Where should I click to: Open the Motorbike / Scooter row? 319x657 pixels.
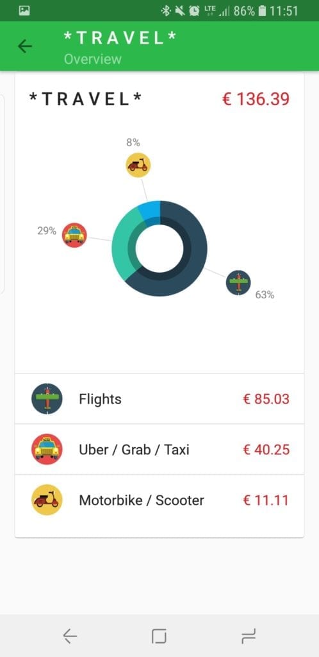point(159,500)
